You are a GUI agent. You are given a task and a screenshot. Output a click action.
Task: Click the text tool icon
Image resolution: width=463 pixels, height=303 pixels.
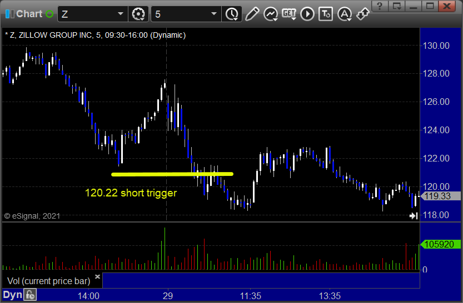click(x=326, y=14)
